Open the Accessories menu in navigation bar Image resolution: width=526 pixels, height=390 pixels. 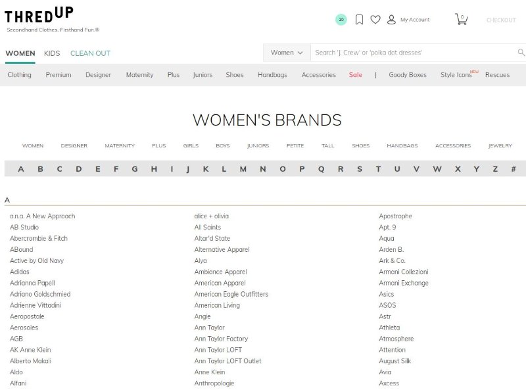319,75
